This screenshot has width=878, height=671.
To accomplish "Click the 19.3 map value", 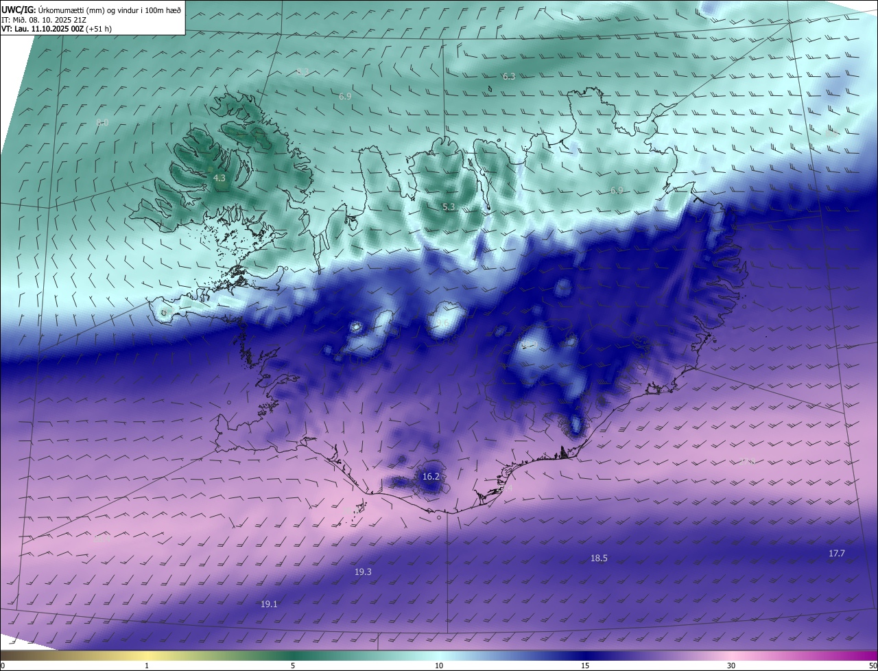I will pyautogui.click(x=363, y=572).
